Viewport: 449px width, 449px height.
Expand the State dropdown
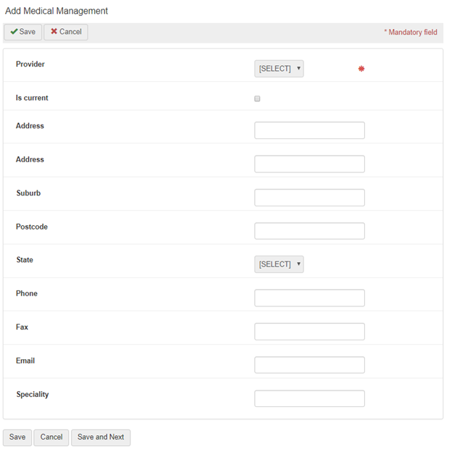click(279, 264)
